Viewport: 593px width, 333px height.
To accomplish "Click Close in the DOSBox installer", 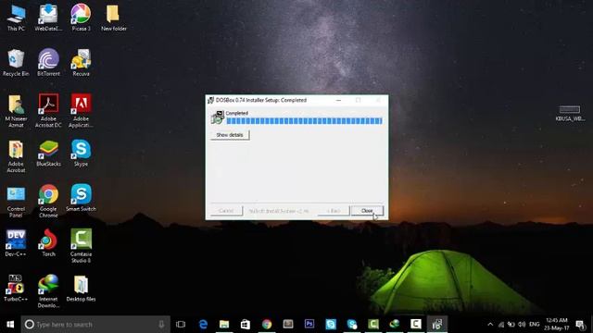I will tap(367, 211).
